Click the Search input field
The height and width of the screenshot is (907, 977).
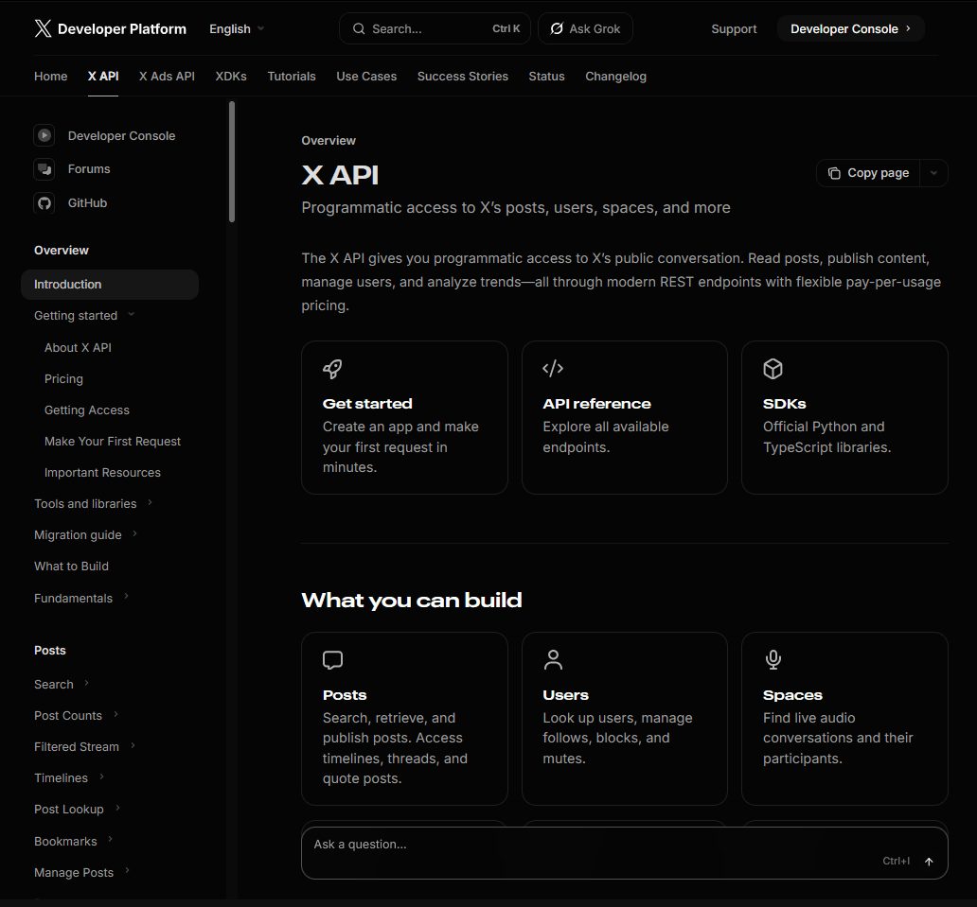tap(435, 28)
